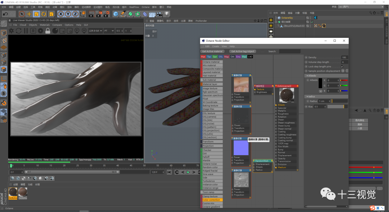Screen dimensions: 389x212
Task: Click the Node Editor search field
Action: tap(290, 51)
